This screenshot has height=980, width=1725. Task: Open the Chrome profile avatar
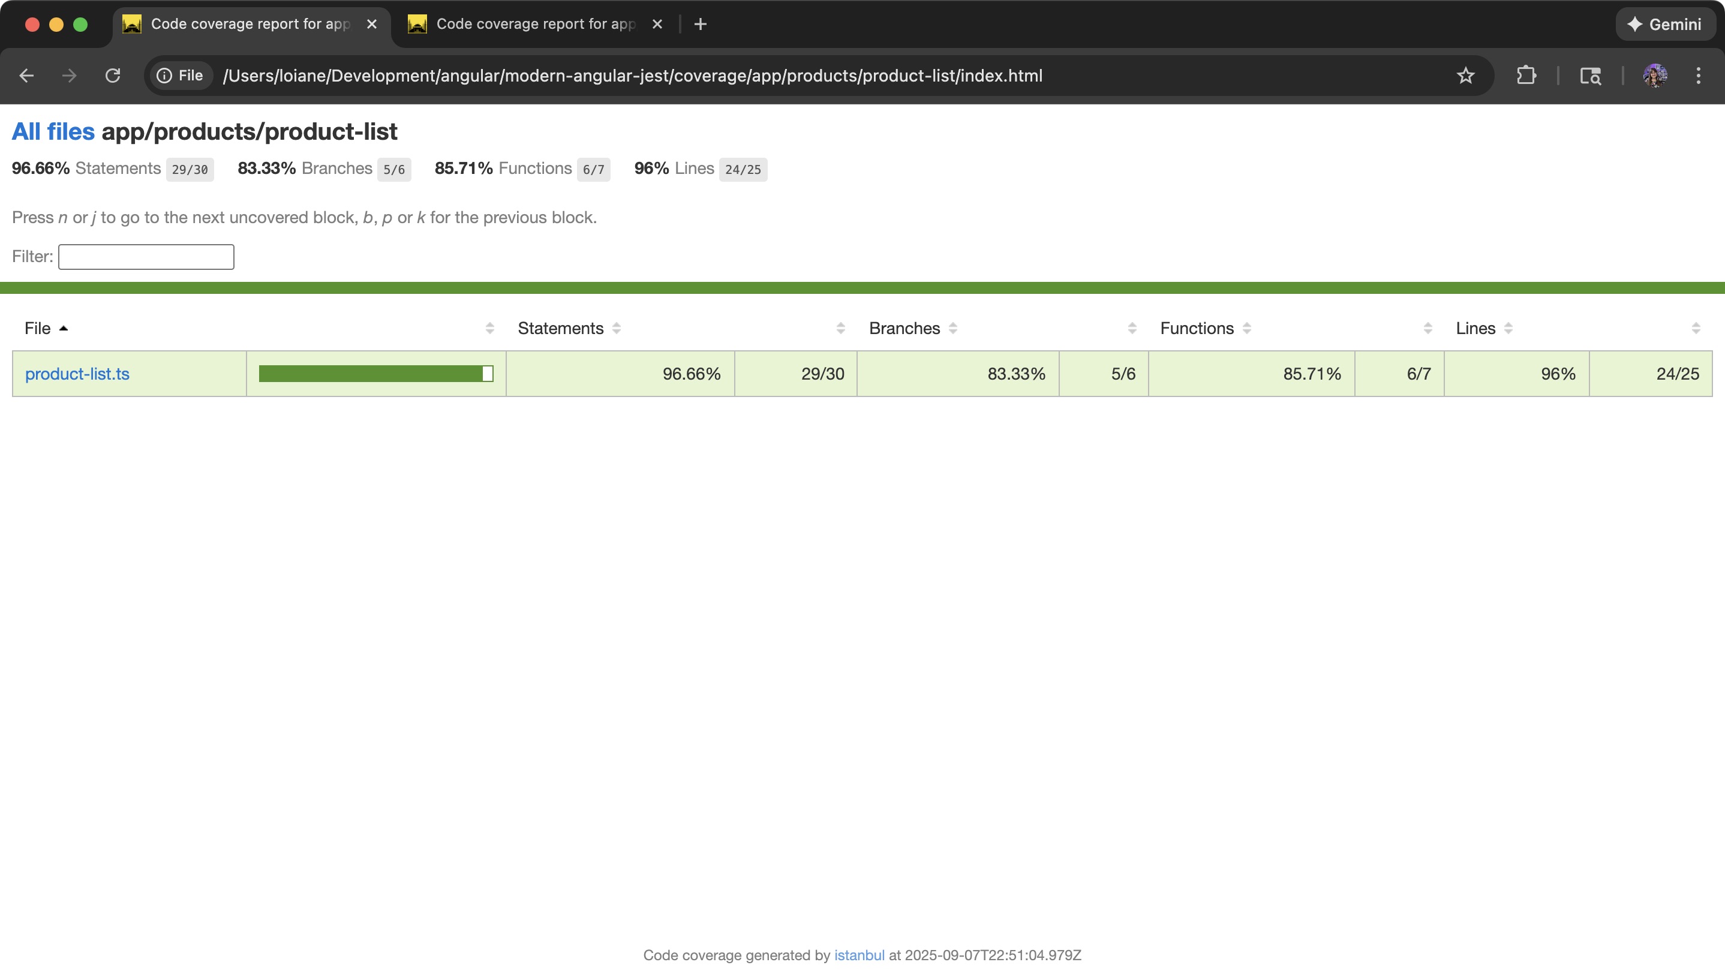(x=1654, y=76)
